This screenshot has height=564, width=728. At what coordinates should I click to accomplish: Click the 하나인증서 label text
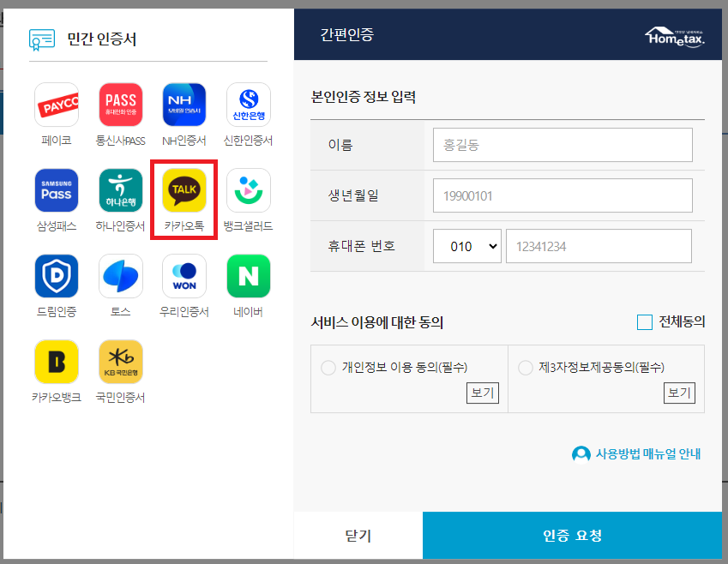click(120, 226)
